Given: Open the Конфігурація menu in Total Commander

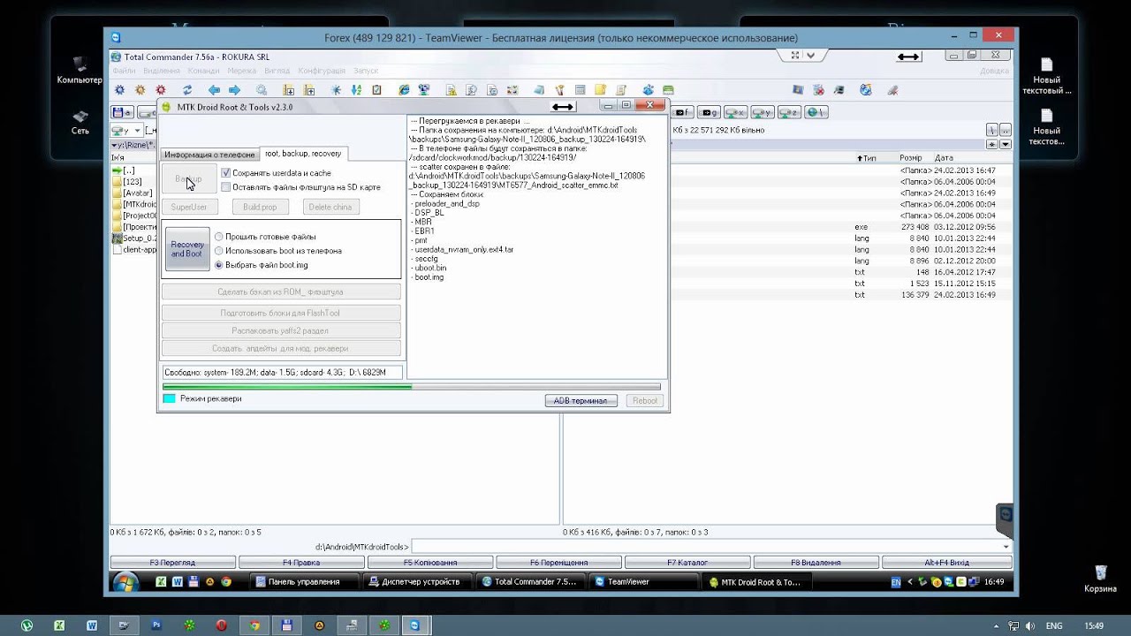Looking at the screenshot, I should point(322,71).
